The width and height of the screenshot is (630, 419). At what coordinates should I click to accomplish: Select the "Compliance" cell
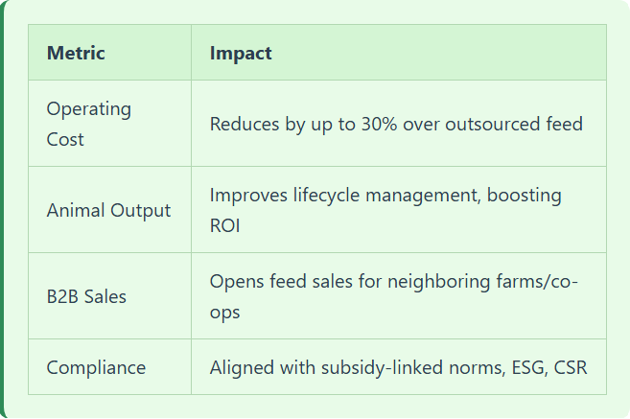(96, 367)
